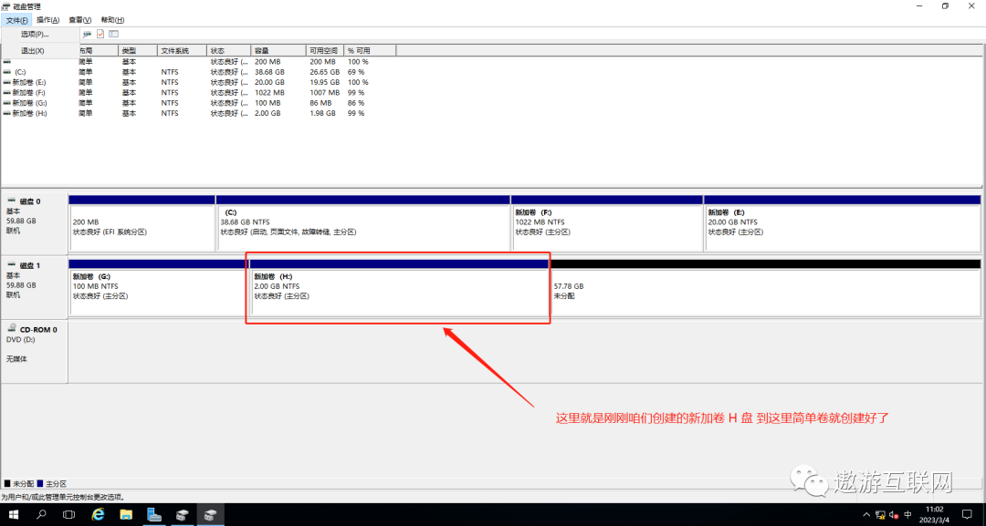Open File Explorer from the taskbar

click(126, 515)
